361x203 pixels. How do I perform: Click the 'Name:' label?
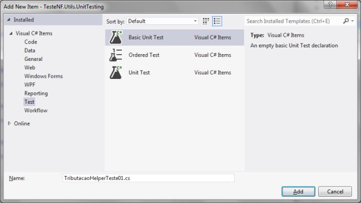[17, 178]
